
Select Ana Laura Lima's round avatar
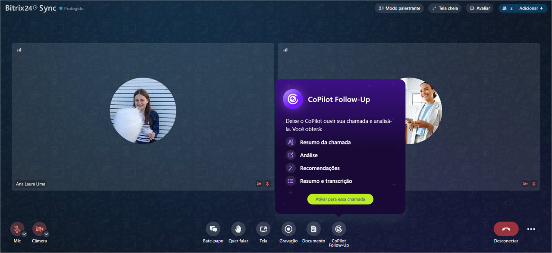tap(143, 111)
